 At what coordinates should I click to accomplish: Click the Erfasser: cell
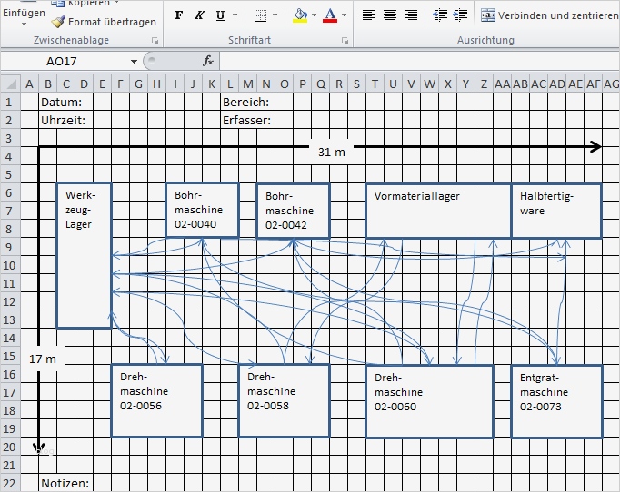click(x=246, y=120)
